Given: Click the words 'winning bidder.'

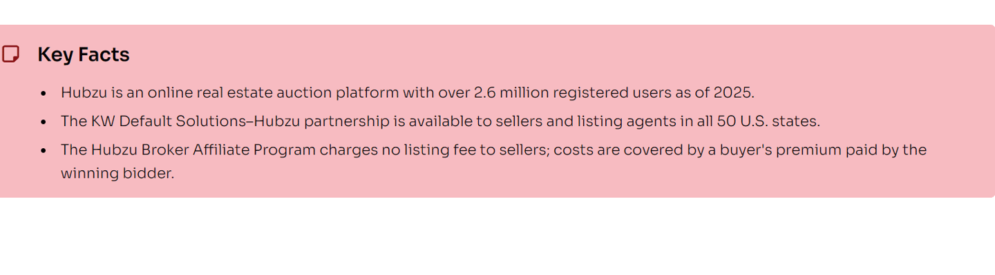Looking at the screenshot, I should click(117, 173).
